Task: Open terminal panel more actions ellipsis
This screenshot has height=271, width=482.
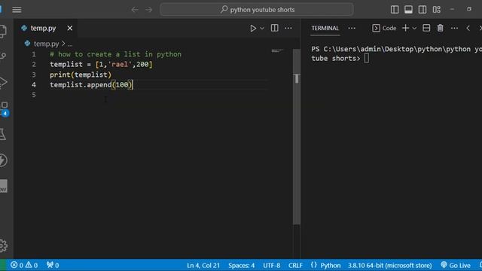Action: [454, 29]
